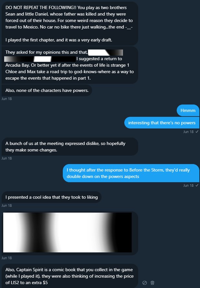Click the Jun 18 timestamp under the redacted image
This screenshot has width=200, height=288.
click(6, 258)
